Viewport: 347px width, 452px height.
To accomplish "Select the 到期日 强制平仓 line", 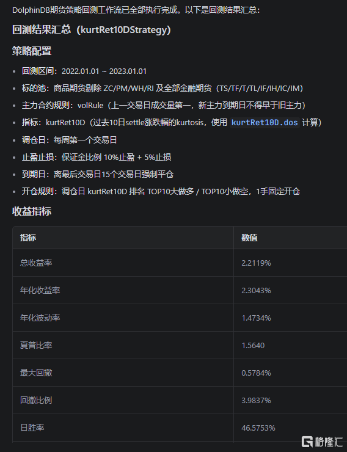I will click(98, 174).
